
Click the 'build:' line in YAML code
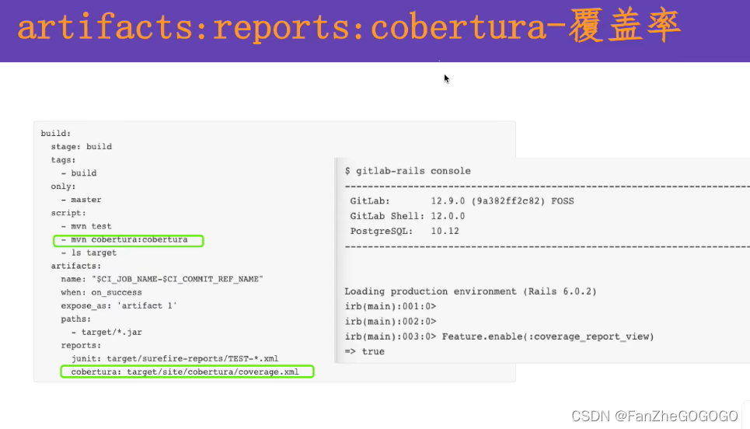tap(55, 134)
